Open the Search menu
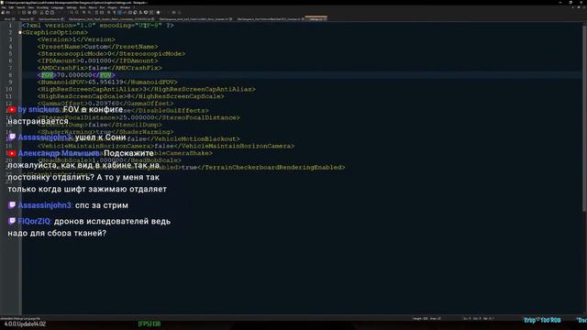Viewport: 587px width, 330px height. click(x=20, y=7)
